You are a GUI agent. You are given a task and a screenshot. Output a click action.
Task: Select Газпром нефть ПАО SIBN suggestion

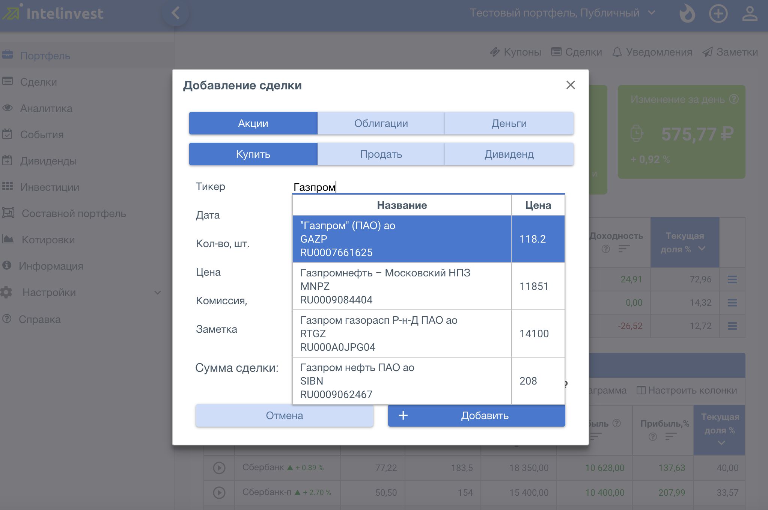(x=429, y=381)
